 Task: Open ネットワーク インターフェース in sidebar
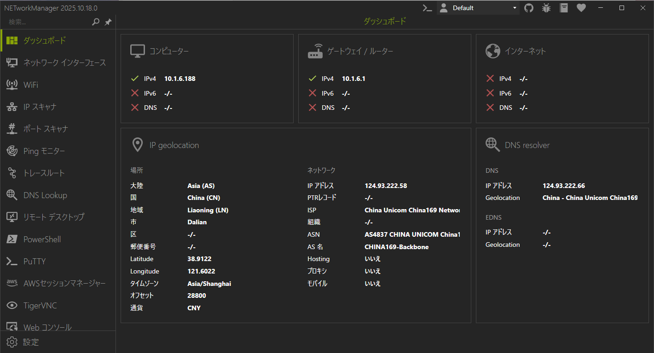[64, 63]
